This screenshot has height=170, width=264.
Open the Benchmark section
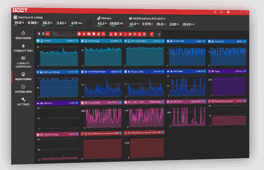click(23, 35)
